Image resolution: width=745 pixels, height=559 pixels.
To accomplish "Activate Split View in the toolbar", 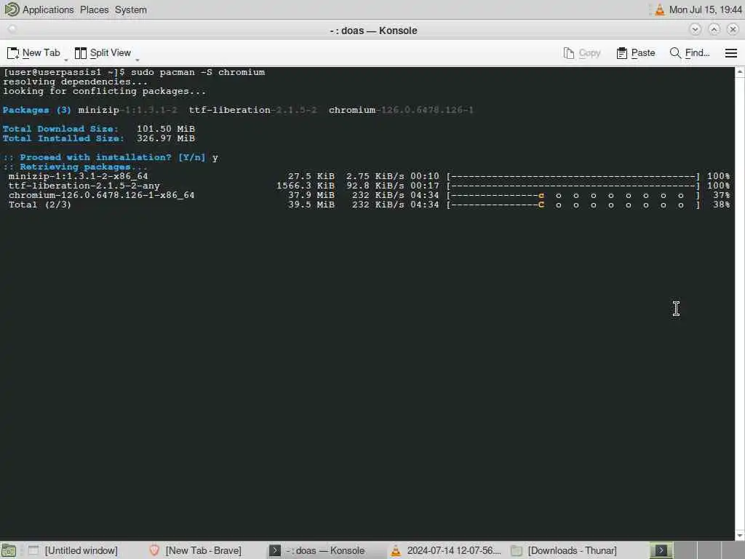I will [103, 52].
